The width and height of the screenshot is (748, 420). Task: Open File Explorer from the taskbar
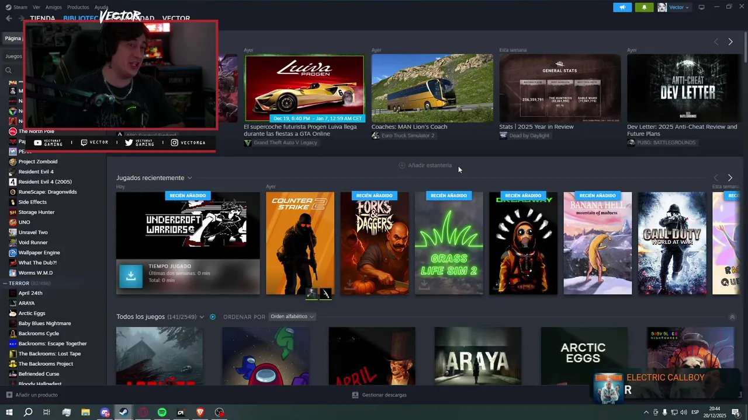pos(85,412)
